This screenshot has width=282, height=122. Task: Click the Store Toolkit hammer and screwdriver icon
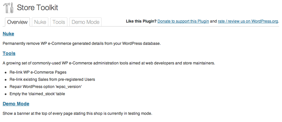pyautogui.click(x=8, y=8)
